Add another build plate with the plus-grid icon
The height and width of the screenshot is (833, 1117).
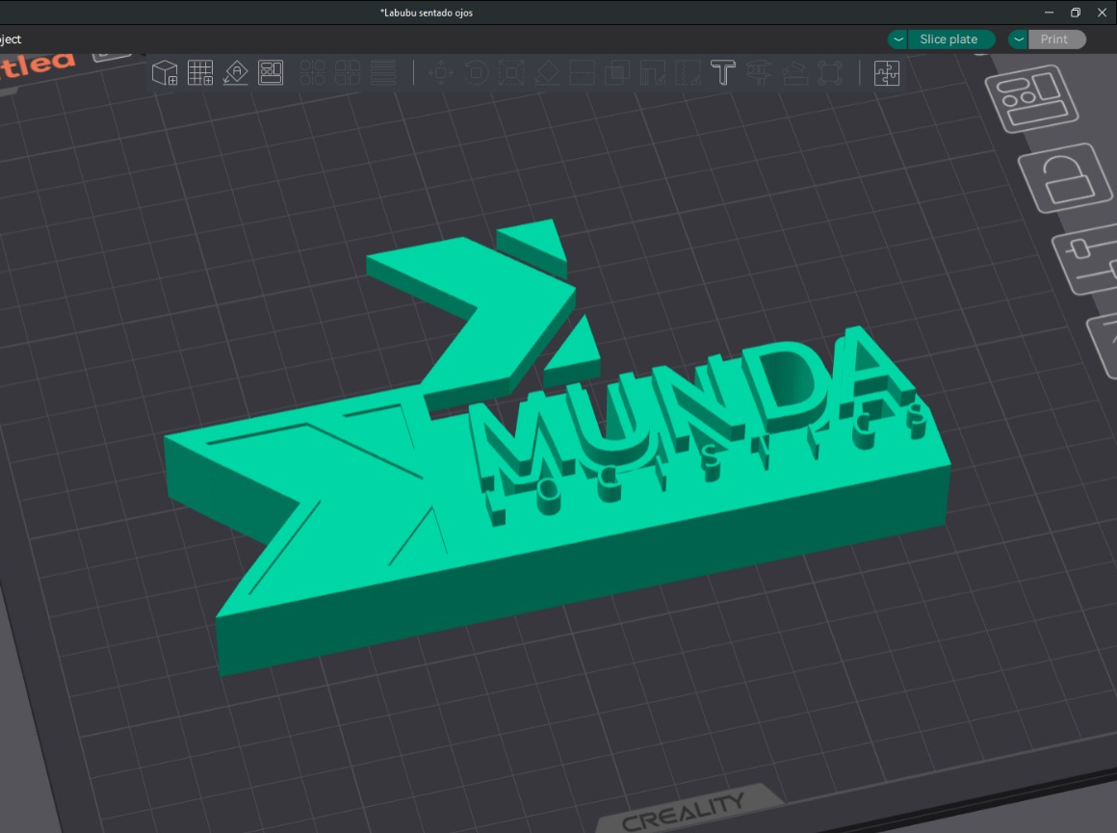(200, 72)
